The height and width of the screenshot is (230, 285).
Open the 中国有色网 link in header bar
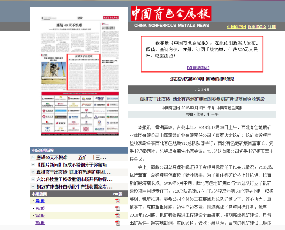[x=236, y=27]
